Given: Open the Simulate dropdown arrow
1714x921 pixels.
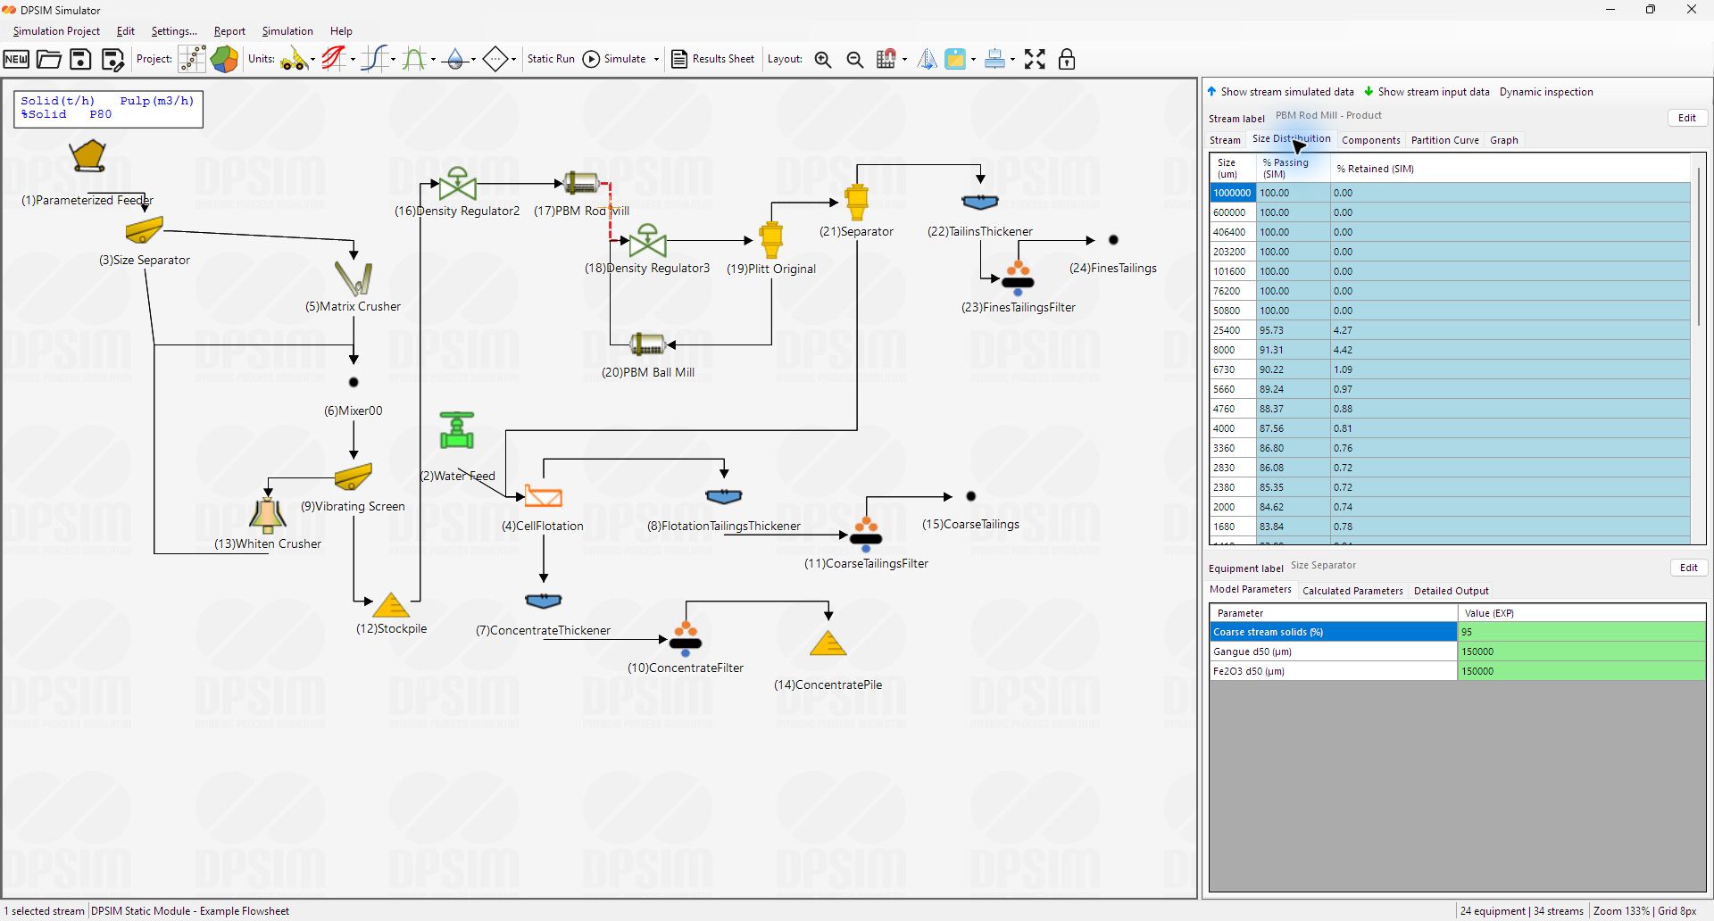Looking at the screenshot, I should point(656,60).
